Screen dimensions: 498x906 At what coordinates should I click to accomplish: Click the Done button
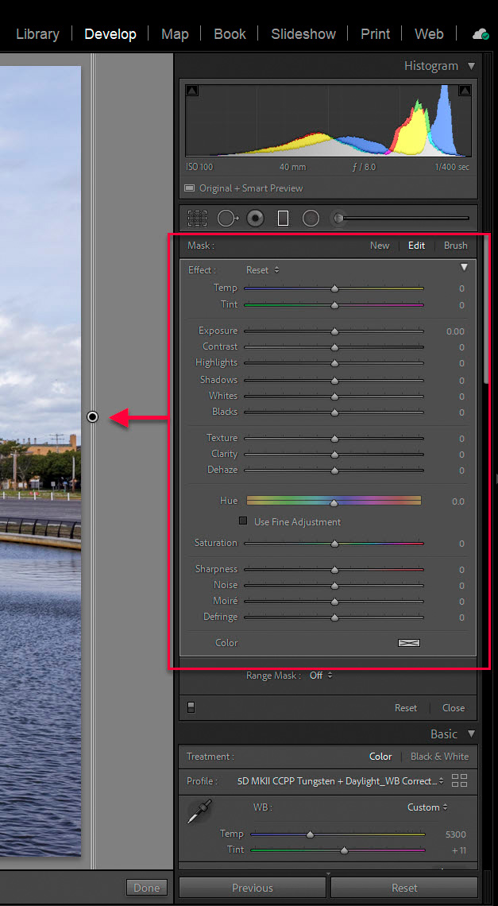tap(147, 887)
